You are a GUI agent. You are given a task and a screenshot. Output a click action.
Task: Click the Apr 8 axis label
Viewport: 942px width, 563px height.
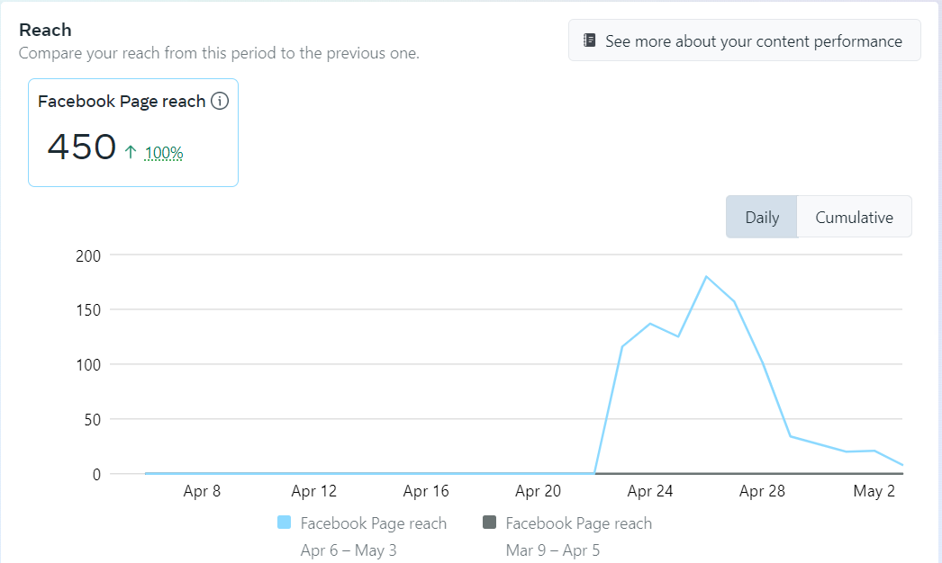tap(202, 491)
